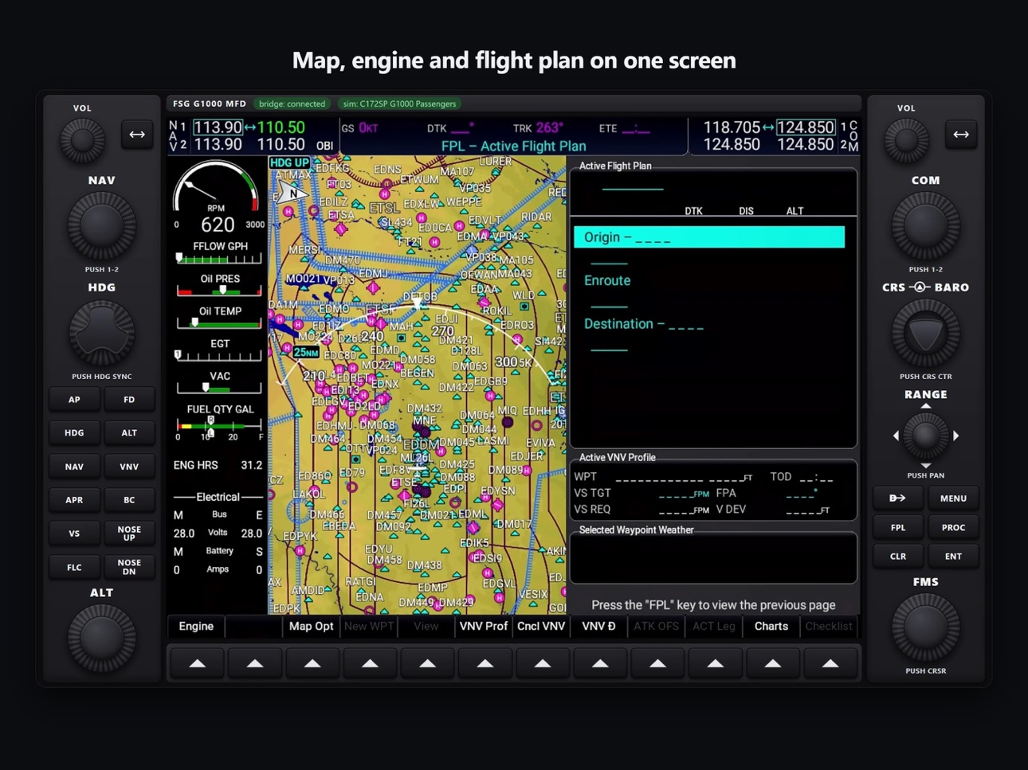Select the VNV Direct softkey label
1028x770 pixels.
pyautogui.click(x=598, y=627)
